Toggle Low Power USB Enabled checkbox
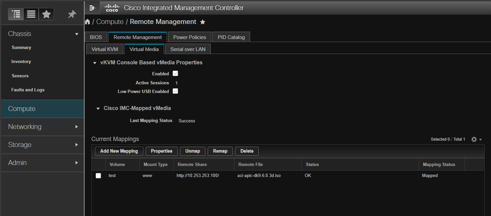The image size is (491, 216). tap(175, 91)
